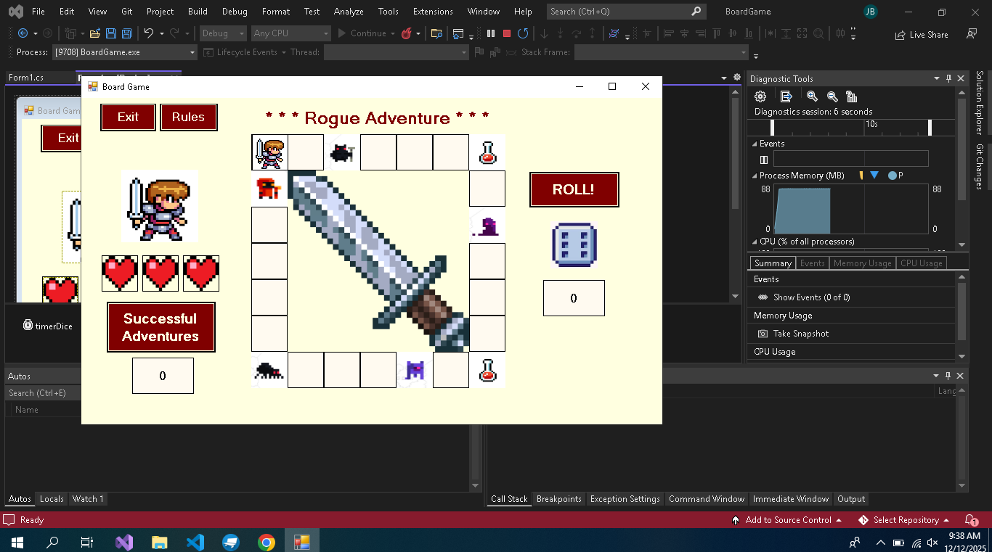992x552 pixels.
Task: Zoom in on the diagnostics timeline
Action: pos(812,96)
